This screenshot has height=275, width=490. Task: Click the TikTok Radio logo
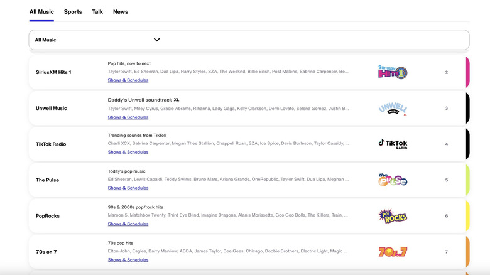(393, 144)
